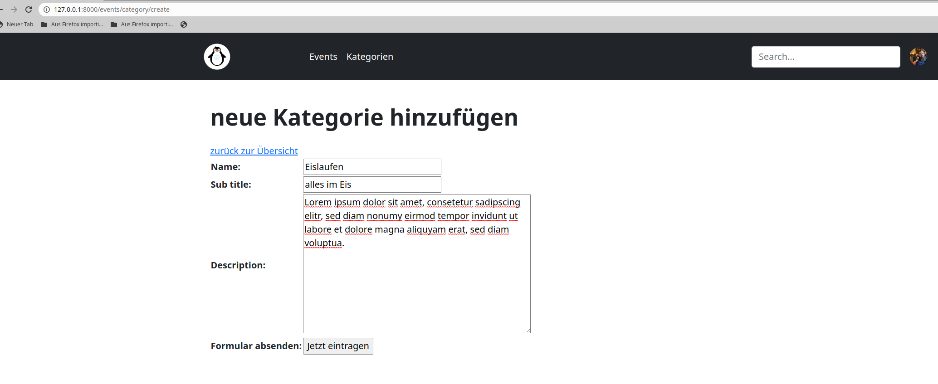Click the Name field containing Eislaufen
The image size is (938, 384).
[371, 167]
